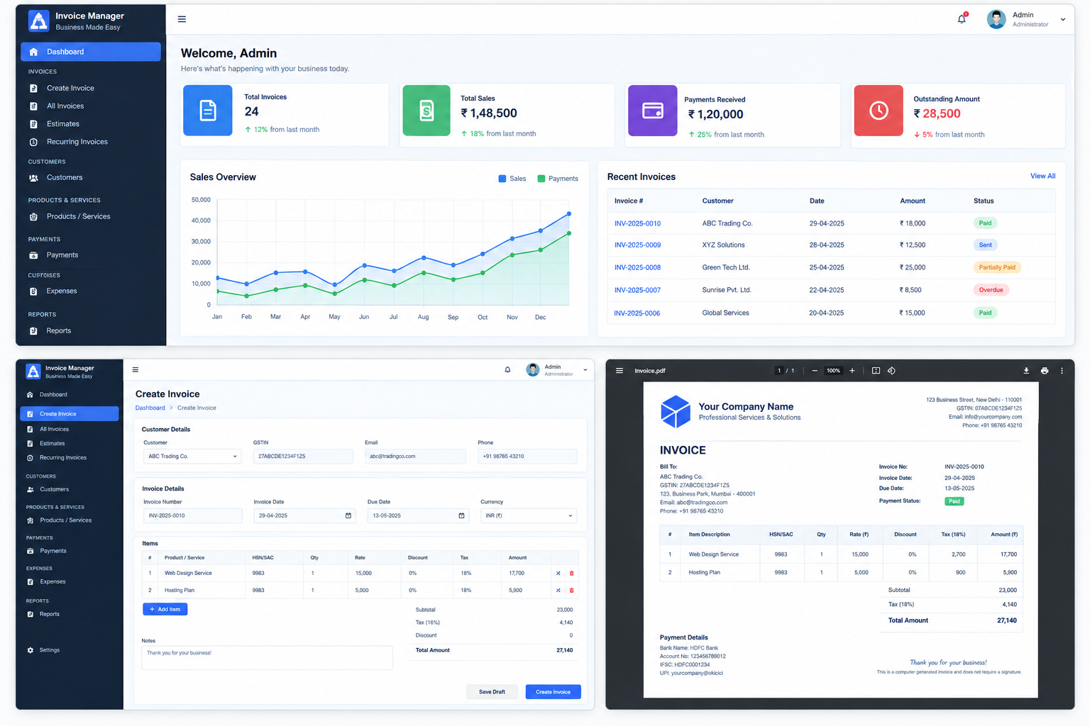Open invoice INV-2025-0008 from Recent Invoices
Screen dimensions: 1090x726
click(x=637, y=267)
